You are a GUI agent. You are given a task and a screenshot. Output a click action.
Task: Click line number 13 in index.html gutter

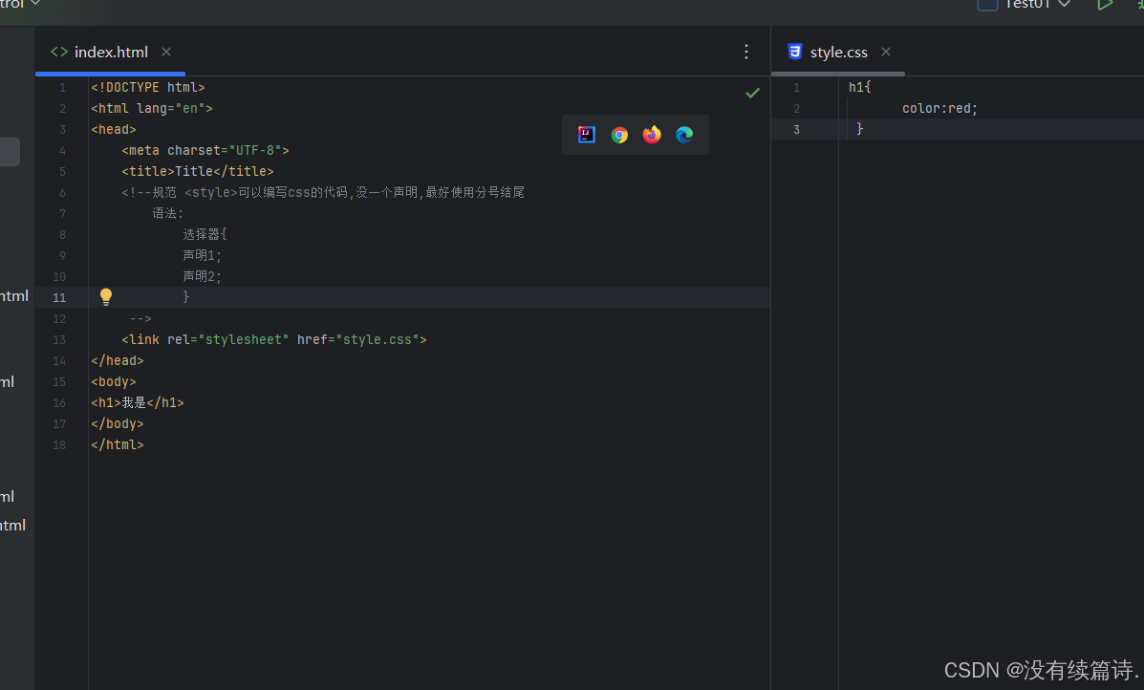pyautogui.click(x=59, y=340)
